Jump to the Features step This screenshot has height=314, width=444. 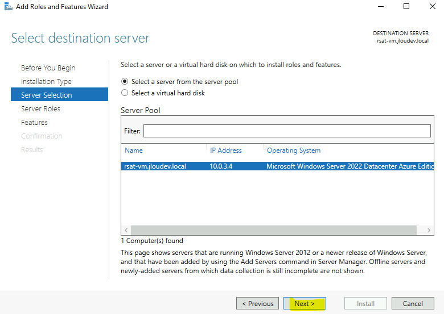[34, 122]
